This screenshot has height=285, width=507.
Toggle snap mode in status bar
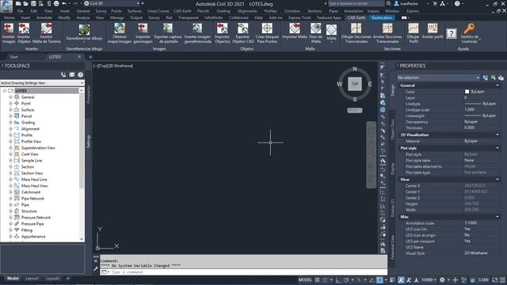325,279
